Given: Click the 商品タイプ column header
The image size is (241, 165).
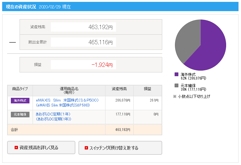Looking at the screenshot, I should [x=20, y=89].
